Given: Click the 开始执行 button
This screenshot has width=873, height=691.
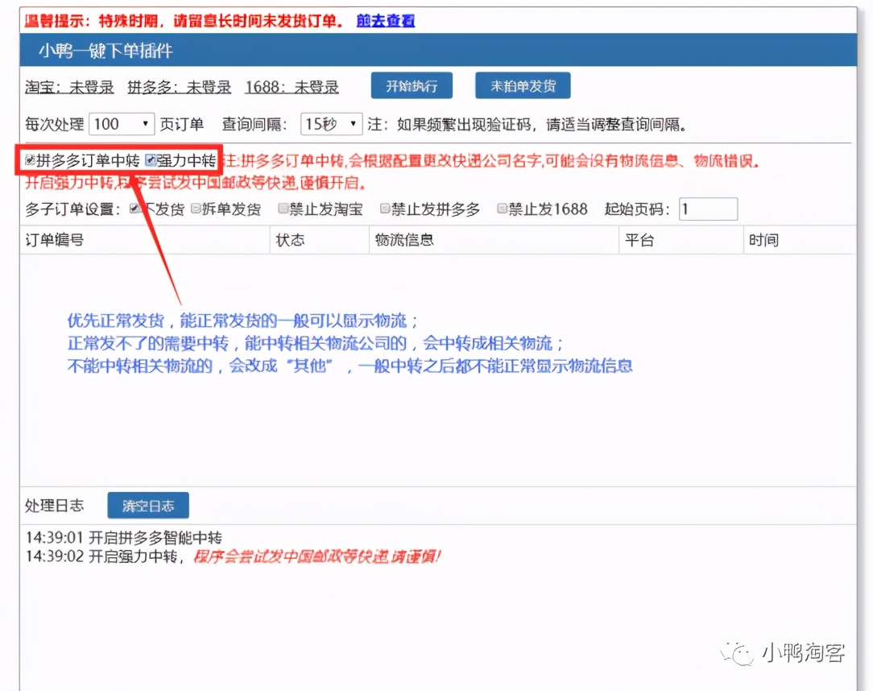Looking at the screenshot, I should (411, 85).
